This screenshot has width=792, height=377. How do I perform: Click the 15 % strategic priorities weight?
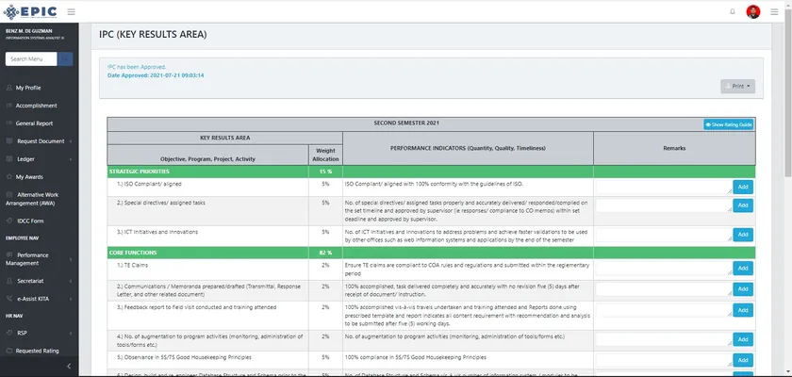[x=326, y=172]
